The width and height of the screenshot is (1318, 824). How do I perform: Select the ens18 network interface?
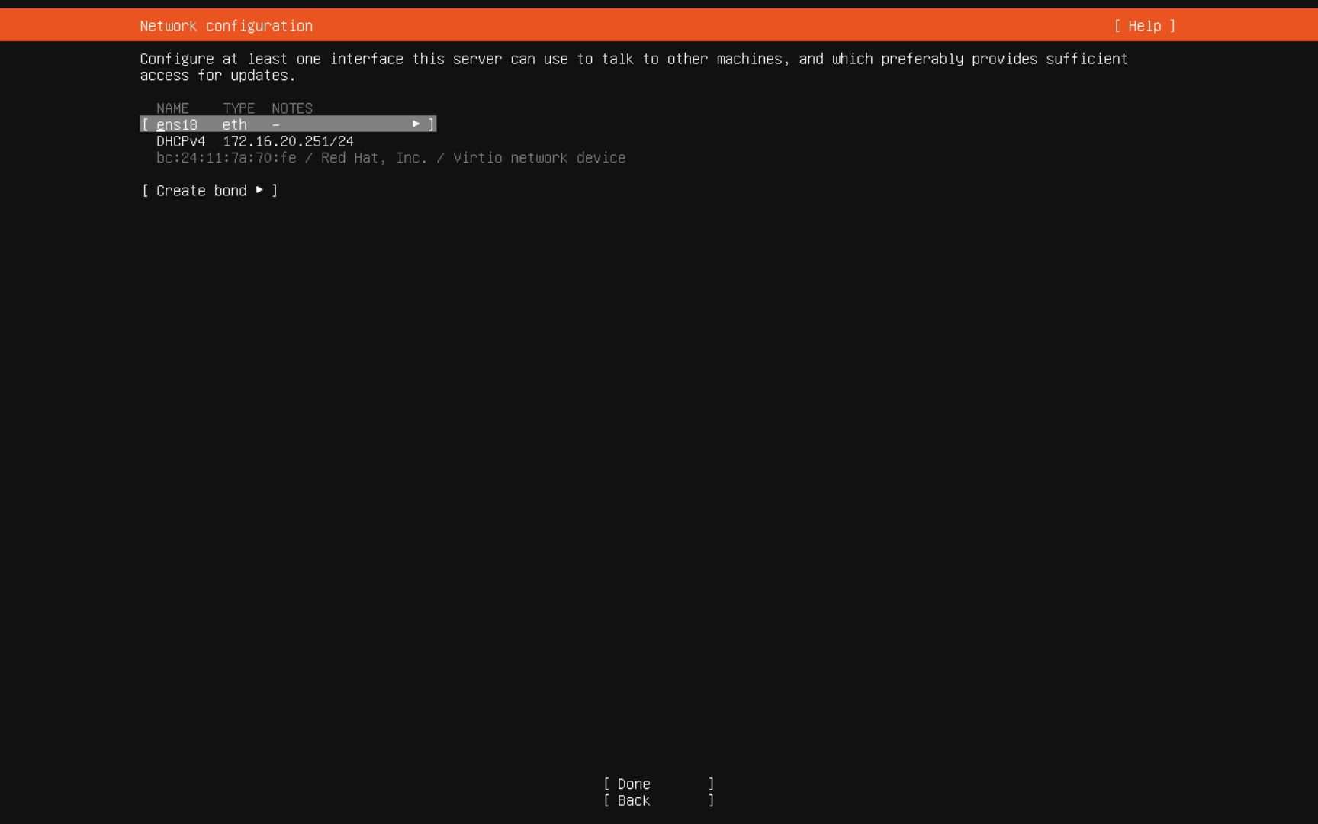coord(177,124)
